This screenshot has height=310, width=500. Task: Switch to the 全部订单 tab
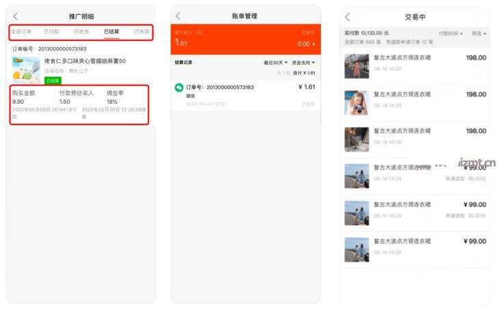[21, 32]
